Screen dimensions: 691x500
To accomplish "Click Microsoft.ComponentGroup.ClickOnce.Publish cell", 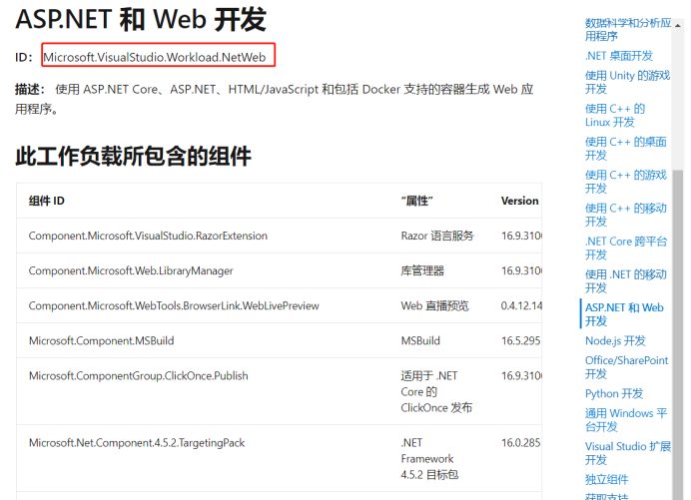I will point(139,376).
